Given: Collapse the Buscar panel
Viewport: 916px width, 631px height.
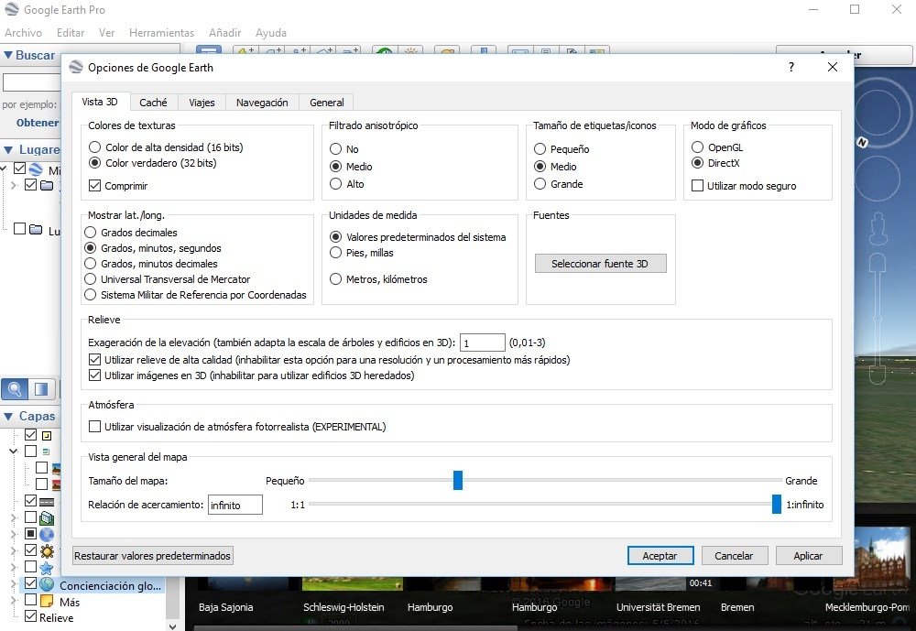Looking at the screenshot, I should (x=8, y=55).
